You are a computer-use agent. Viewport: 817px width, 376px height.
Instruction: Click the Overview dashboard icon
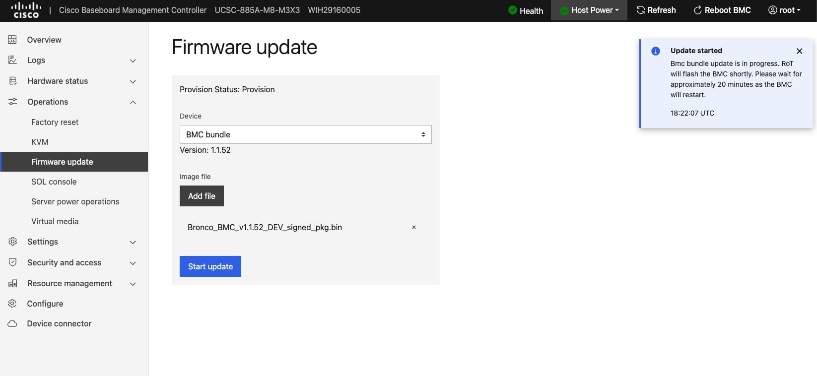(12, 40)
